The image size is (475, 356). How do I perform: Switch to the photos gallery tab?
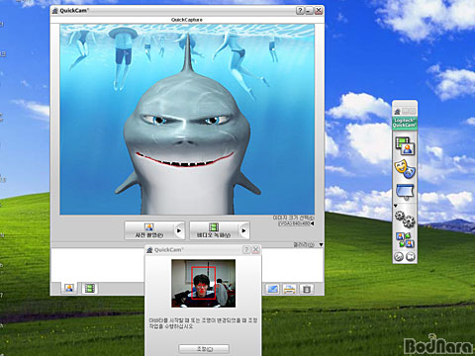coord(69,289)
